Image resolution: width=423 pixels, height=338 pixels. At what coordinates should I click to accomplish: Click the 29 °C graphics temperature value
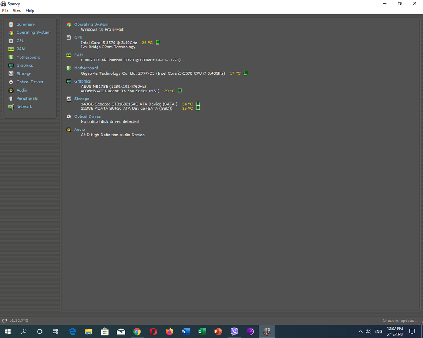(x=169, y=91)
